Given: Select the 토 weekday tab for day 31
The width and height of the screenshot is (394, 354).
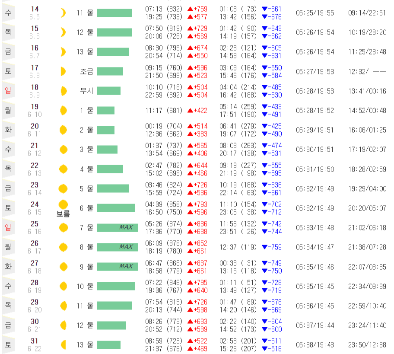Looking at the screenshot, I should coord(8,344).
